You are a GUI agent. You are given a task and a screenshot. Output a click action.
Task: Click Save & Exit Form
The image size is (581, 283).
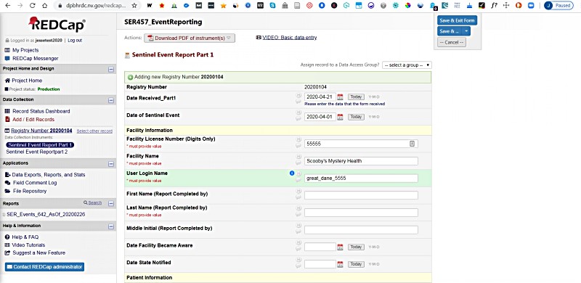(457, 21)
